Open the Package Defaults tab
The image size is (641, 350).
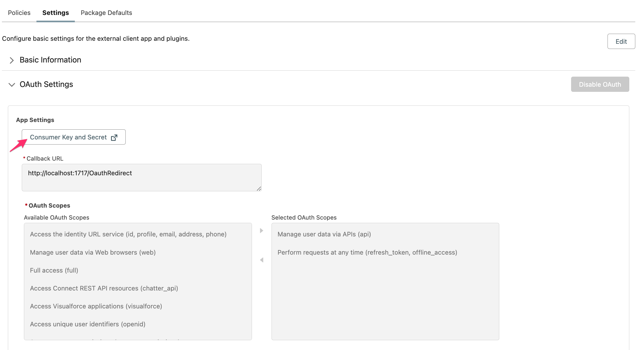(x=106, y=12)
